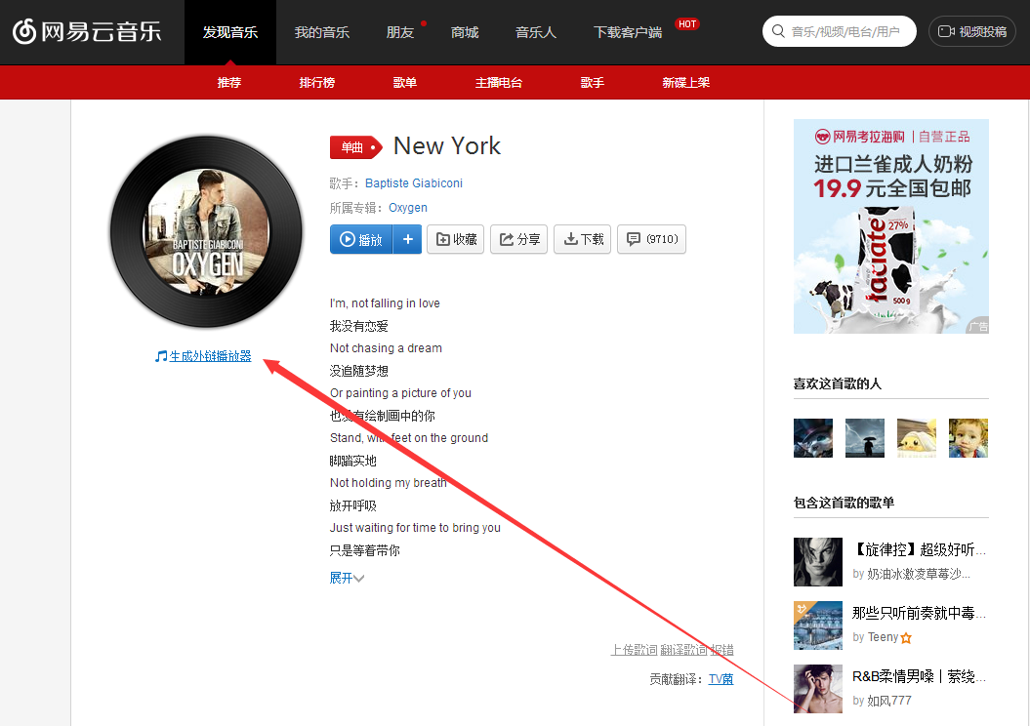Click the 分享 share button

click(519, 239)
